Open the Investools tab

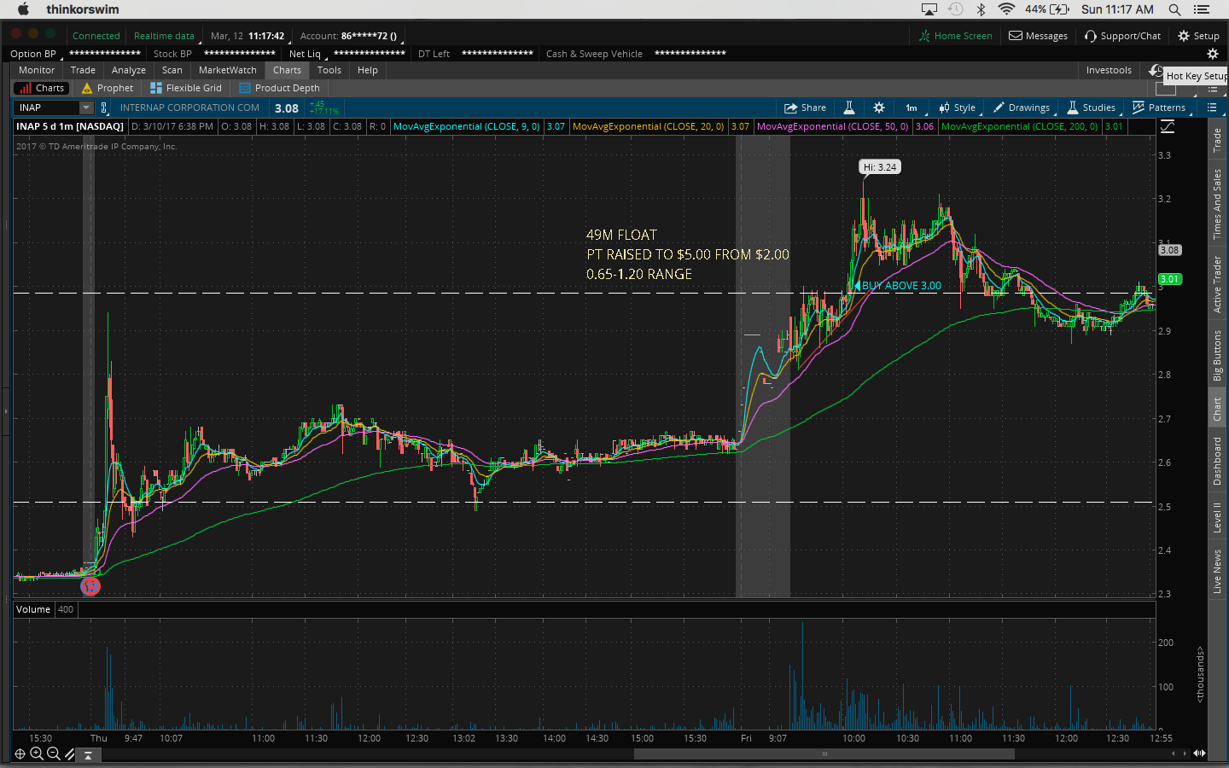tap(1109, 70)
